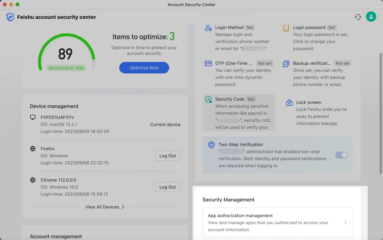
Task: Expand the Account management section
Action: tap(56, 236)
